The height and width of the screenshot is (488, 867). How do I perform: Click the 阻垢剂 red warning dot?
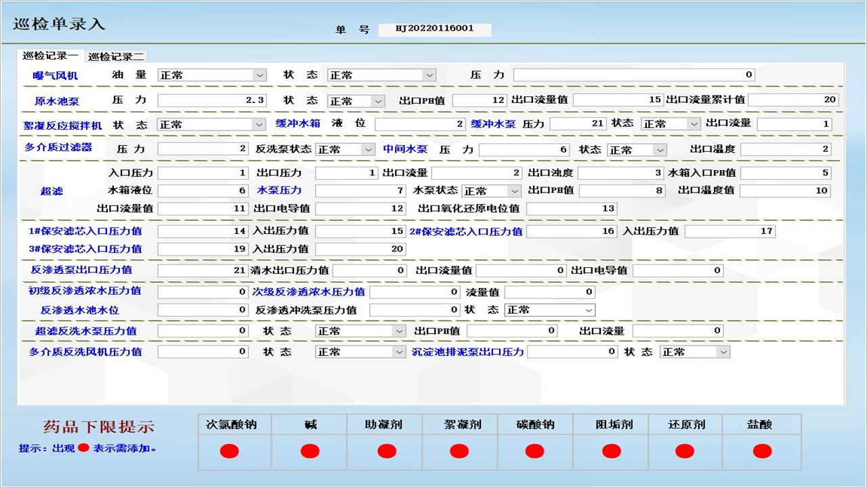(x=612, y=451)
